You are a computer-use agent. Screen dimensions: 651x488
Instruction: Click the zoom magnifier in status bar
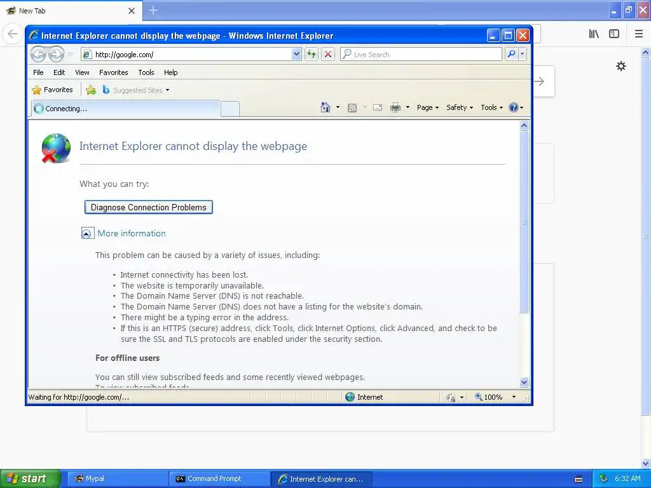click(x=478, y=396)
